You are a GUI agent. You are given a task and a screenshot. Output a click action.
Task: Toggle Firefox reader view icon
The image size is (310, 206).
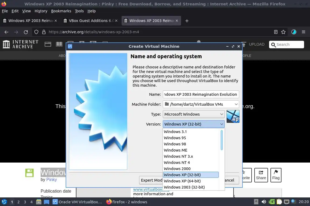coord(276,32)
